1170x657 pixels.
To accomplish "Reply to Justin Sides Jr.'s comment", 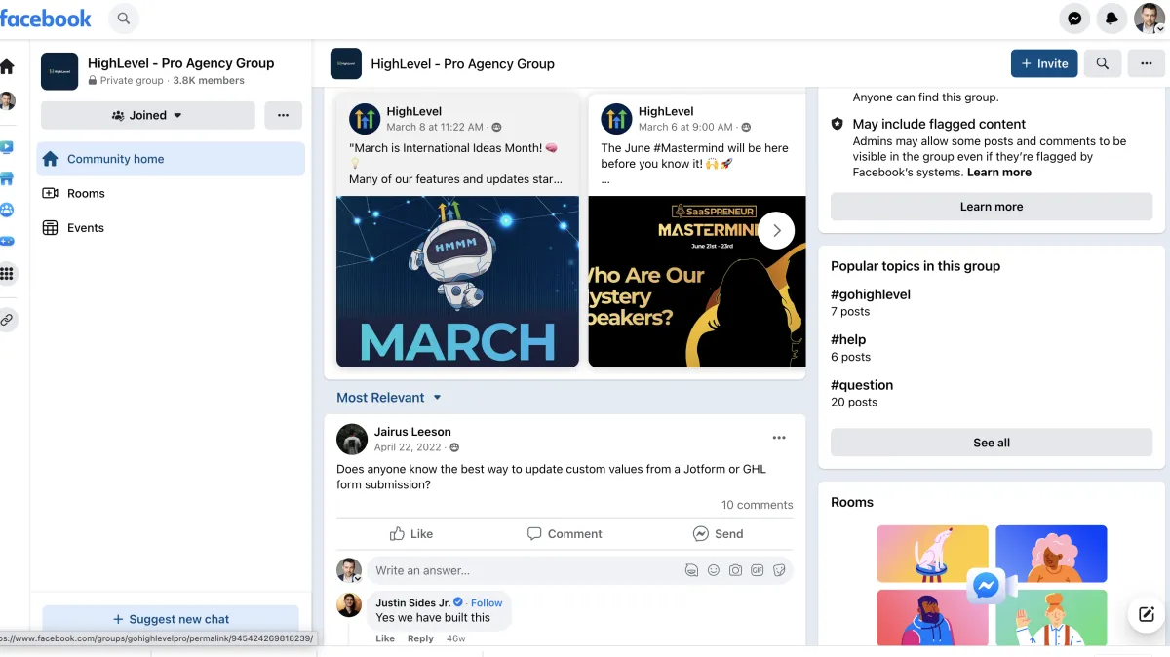I will (x=420, y=638).
